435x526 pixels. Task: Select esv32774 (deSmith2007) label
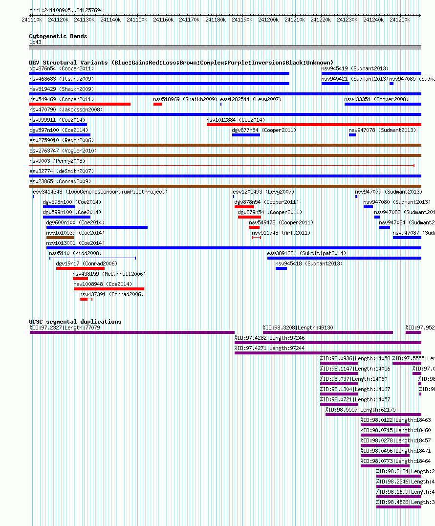point(62,171)
